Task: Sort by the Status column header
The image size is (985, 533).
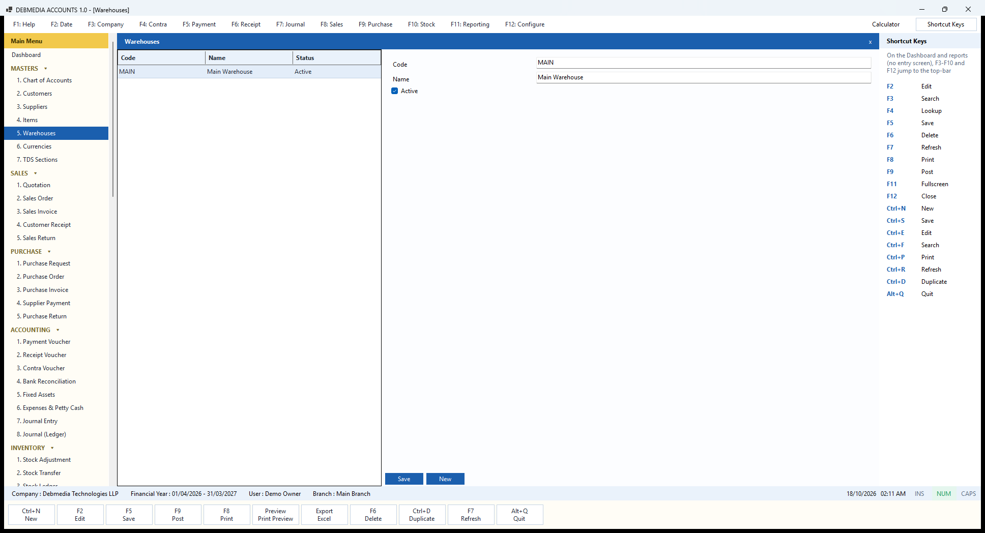Action: click(336, 58)
